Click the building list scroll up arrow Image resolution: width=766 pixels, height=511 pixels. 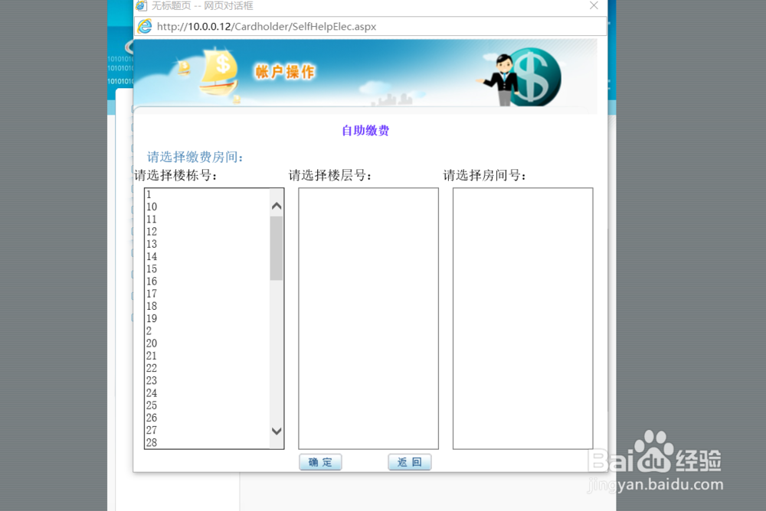(x=277, y=206)
